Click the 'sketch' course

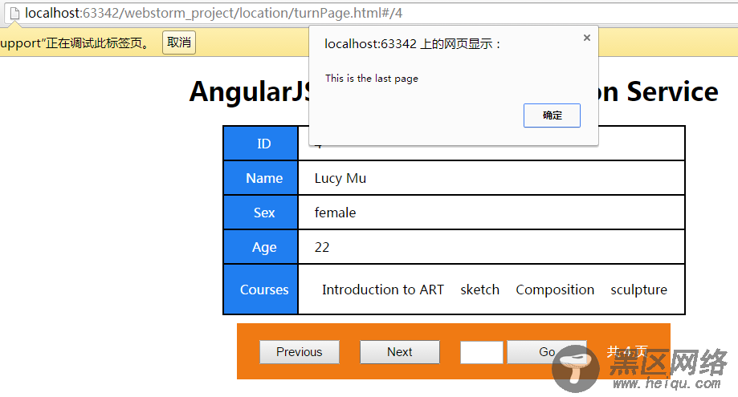tap(479, 290)
